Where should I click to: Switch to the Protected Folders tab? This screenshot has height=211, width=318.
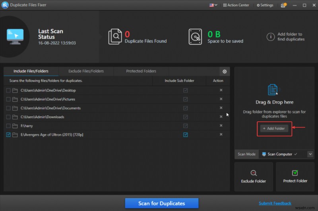(x=141, y=71)
